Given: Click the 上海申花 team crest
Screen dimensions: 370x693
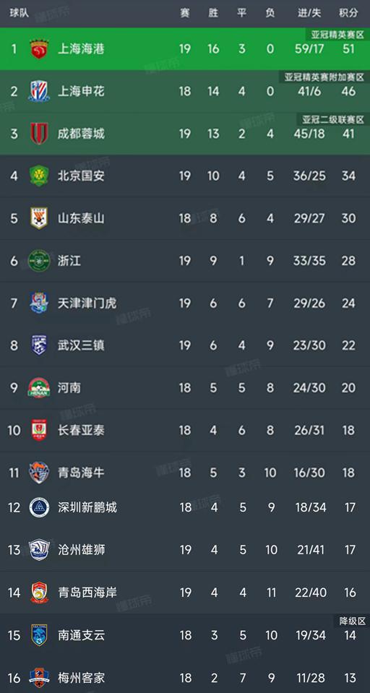Looking at the screenshot, I should (39, 91).
